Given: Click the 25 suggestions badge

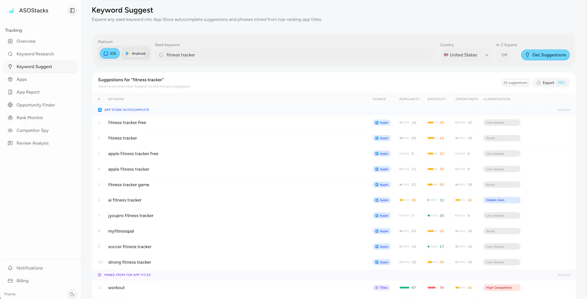Looking at the screenshot, I should click(515, 83).
